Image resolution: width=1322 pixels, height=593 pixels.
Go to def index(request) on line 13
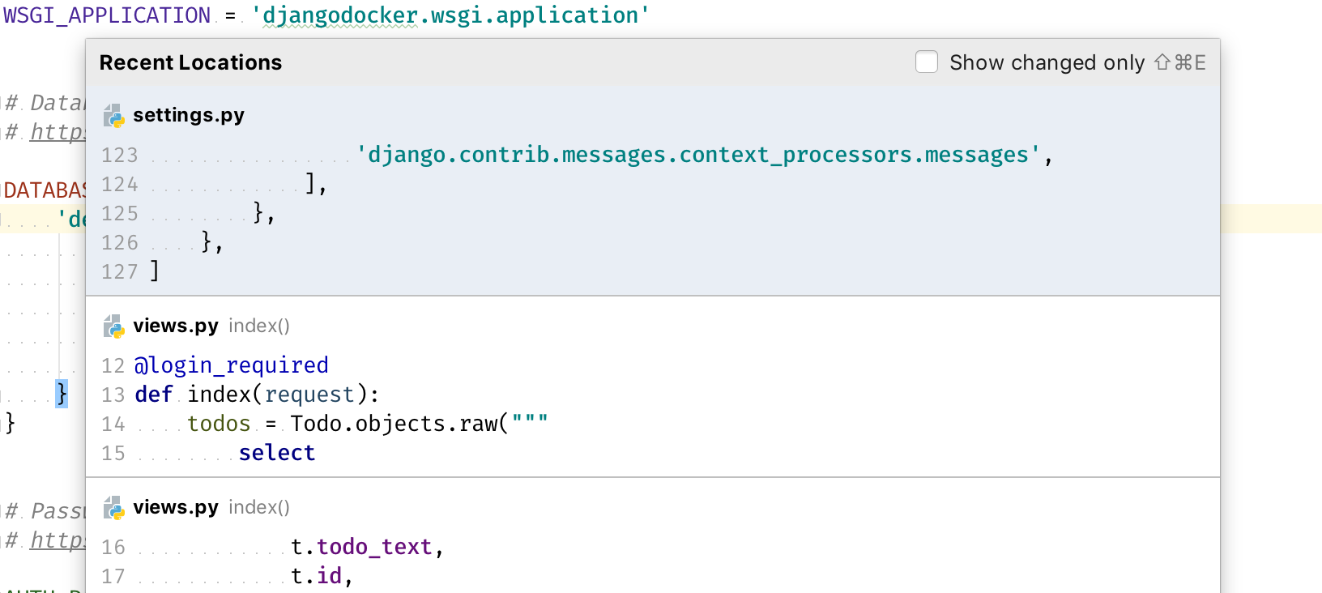257,395
